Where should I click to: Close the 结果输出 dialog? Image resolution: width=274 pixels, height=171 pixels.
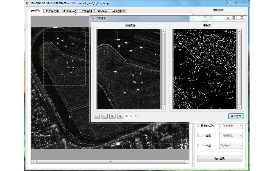(242, 17)
